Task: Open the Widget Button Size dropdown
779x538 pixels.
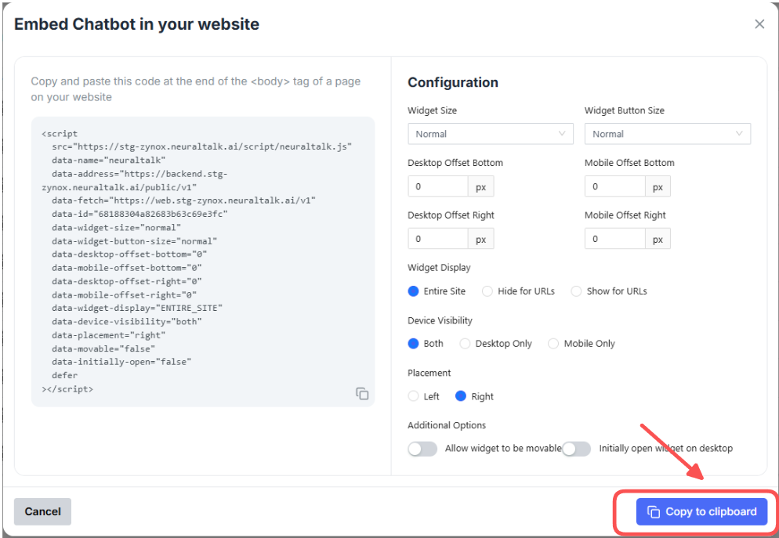Action: [x=667, y=134]
